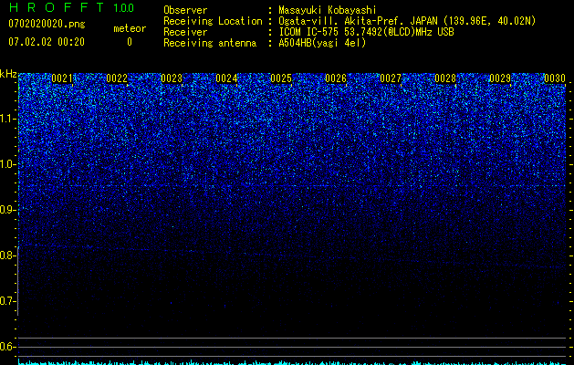Click the Receiver label
Image resolution: width=574 pixels, height=365 pixels.
(185, 32)
